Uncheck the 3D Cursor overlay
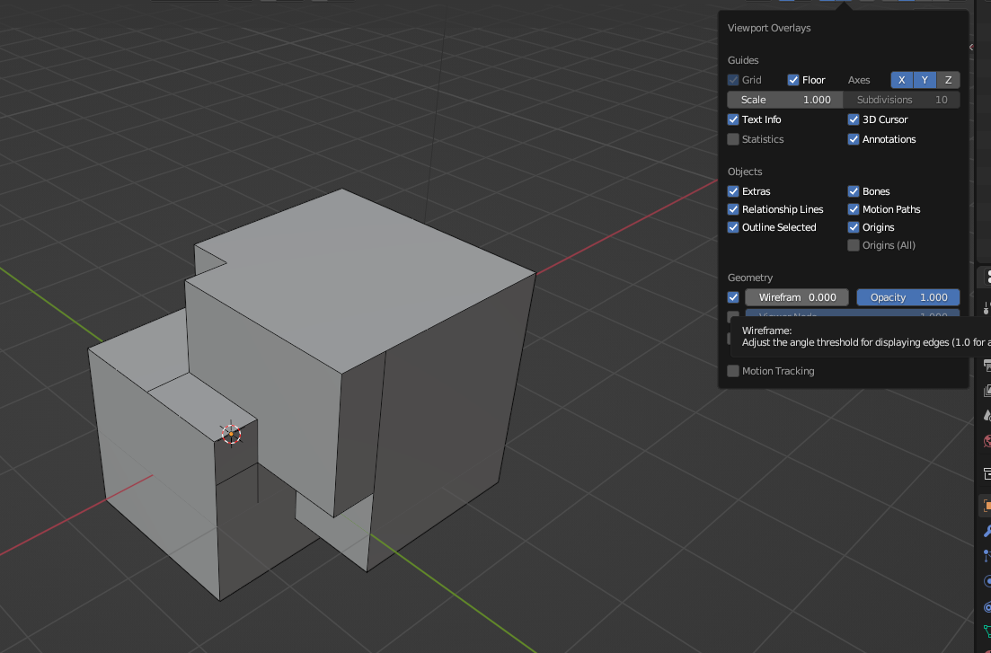 (854, 119)
